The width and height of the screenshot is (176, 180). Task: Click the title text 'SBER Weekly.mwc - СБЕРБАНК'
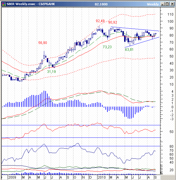pos(31,4)
